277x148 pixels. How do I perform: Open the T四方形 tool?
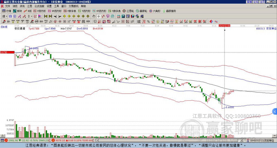(x=84, y=11)
